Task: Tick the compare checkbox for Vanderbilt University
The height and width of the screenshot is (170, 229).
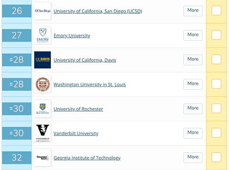Action: (216, 133)
